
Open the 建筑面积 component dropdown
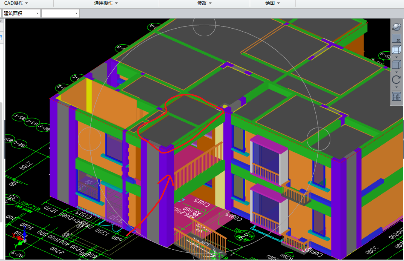click(21, 13)
